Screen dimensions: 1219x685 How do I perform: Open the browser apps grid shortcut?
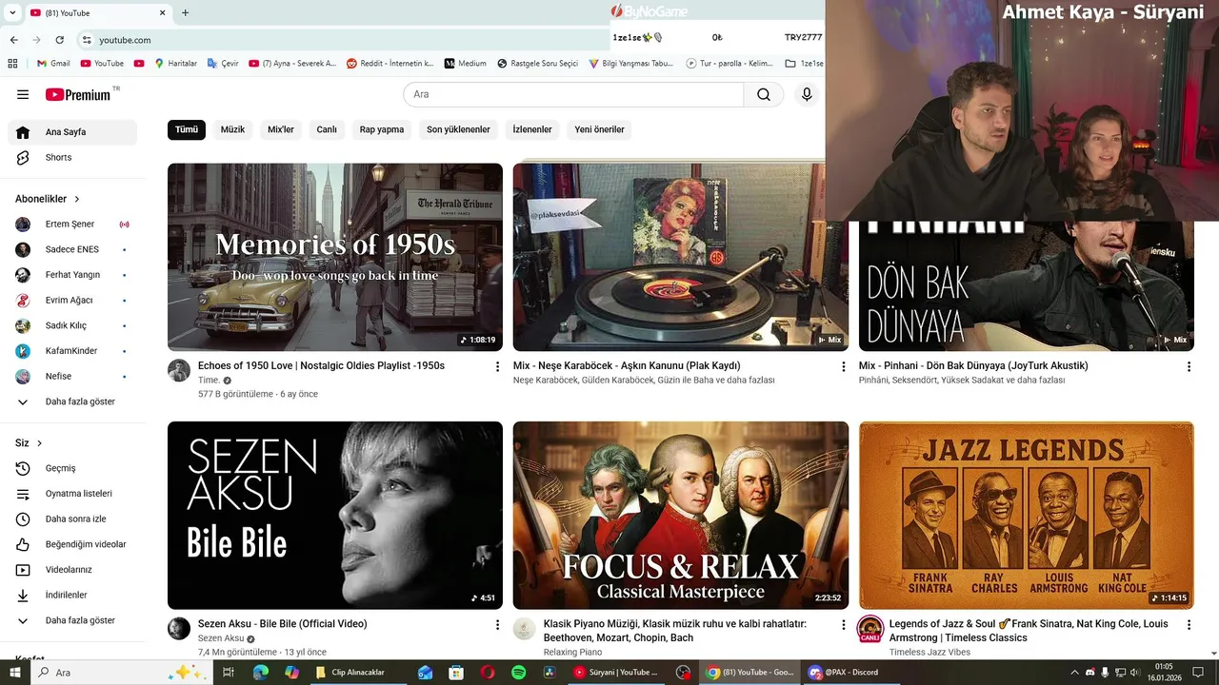12,64
